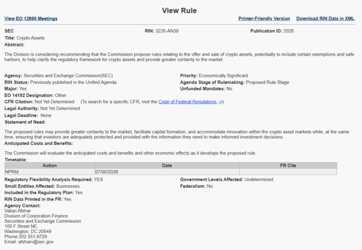Click the Statement of Need label
362x250 pixels.
coord(25,122)
